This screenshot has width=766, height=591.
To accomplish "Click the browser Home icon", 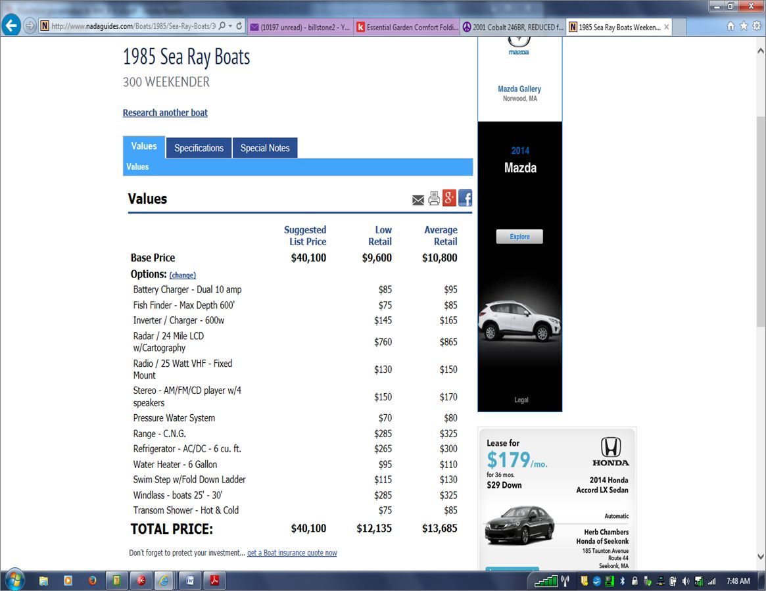I will 730,26.
